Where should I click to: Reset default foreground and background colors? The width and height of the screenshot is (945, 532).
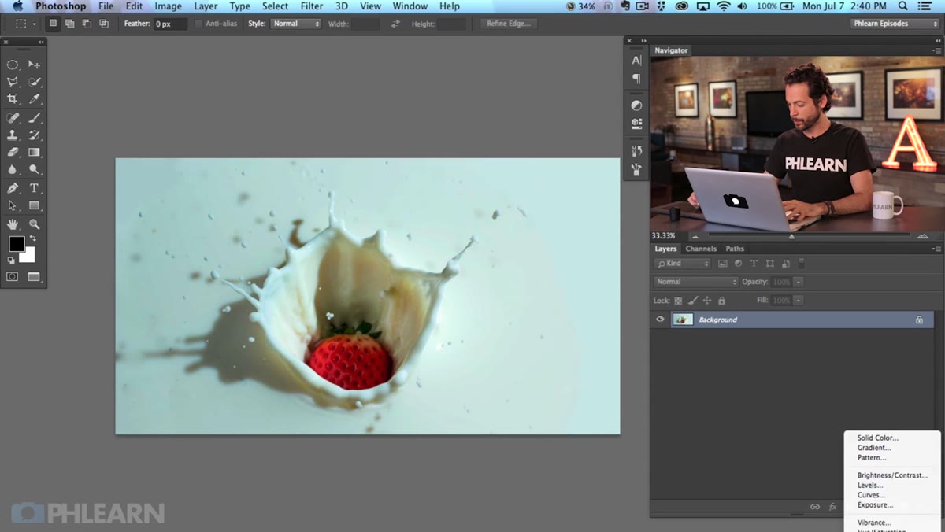[x=12, y=259]
